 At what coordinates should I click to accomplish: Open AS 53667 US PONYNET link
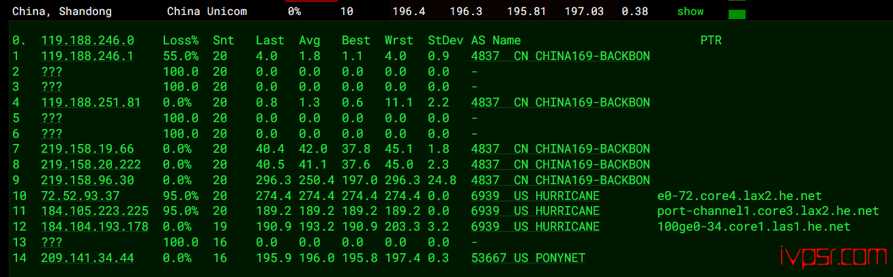(528, 258)
